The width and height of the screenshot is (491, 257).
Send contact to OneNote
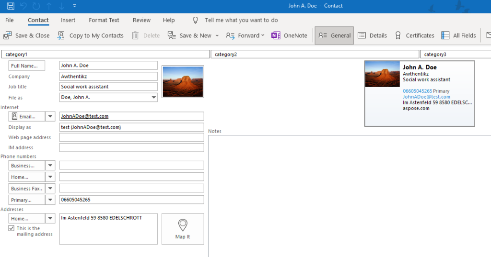click(289, 35)
